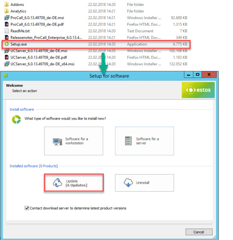Choose Software for a server
The image size is (233, 240).
click(144, 141)
